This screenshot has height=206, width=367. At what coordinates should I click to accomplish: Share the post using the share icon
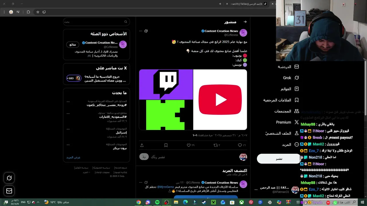point(142,145)
